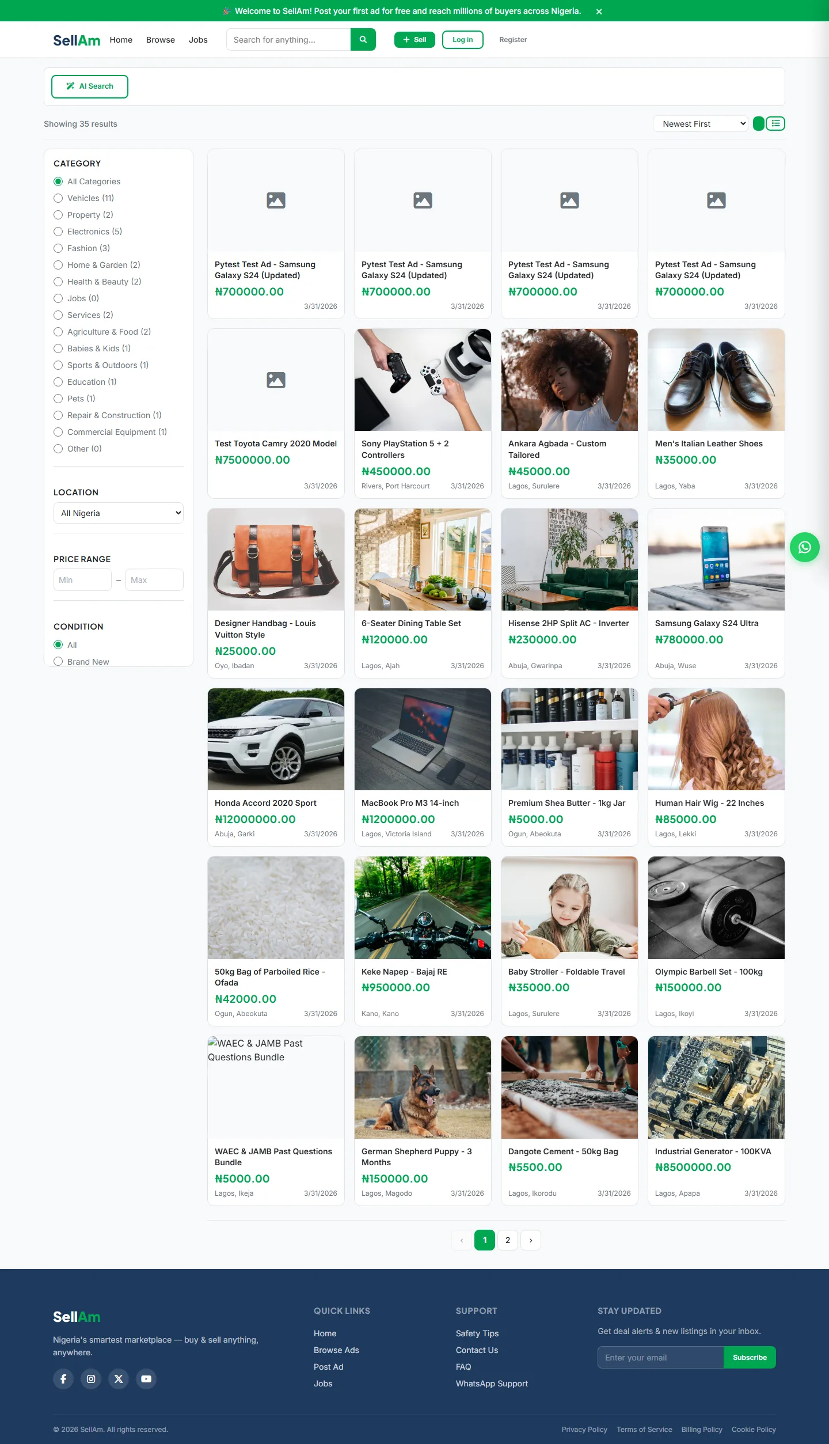The width and height of the screenshot is (829, 1444).
Task: Switch to list view layout
Action: click(x=775, y=123)
